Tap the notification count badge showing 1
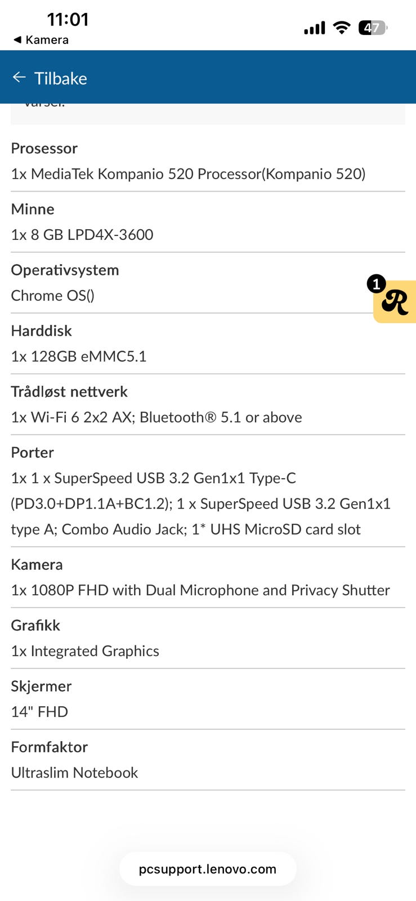 [376, 284]
